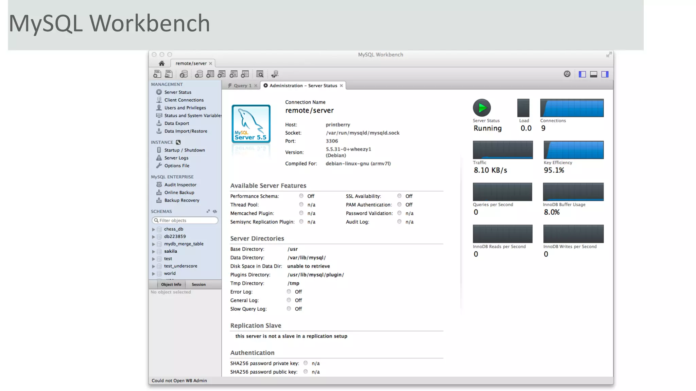Create a new SQL tab toolbar icon
696x391 pixels.
click(x=157, y=74)
